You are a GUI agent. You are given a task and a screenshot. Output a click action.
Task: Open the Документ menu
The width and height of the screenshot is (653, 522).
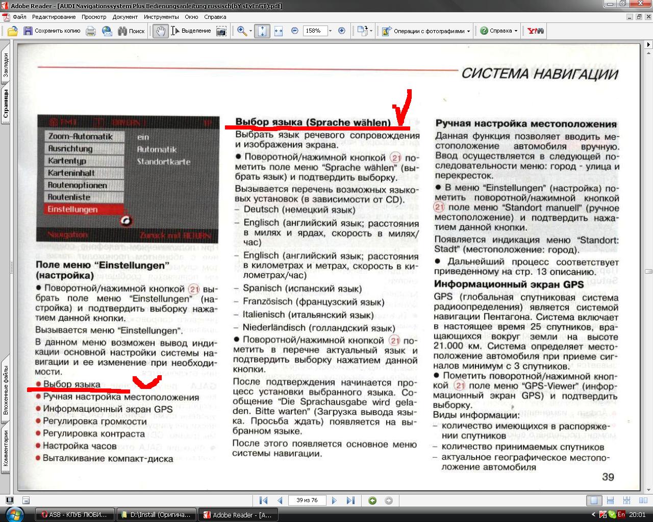tap(125, 17)
